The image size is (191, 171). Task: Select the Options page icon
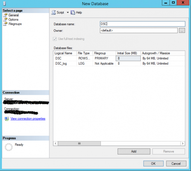[x=5, y=20]
